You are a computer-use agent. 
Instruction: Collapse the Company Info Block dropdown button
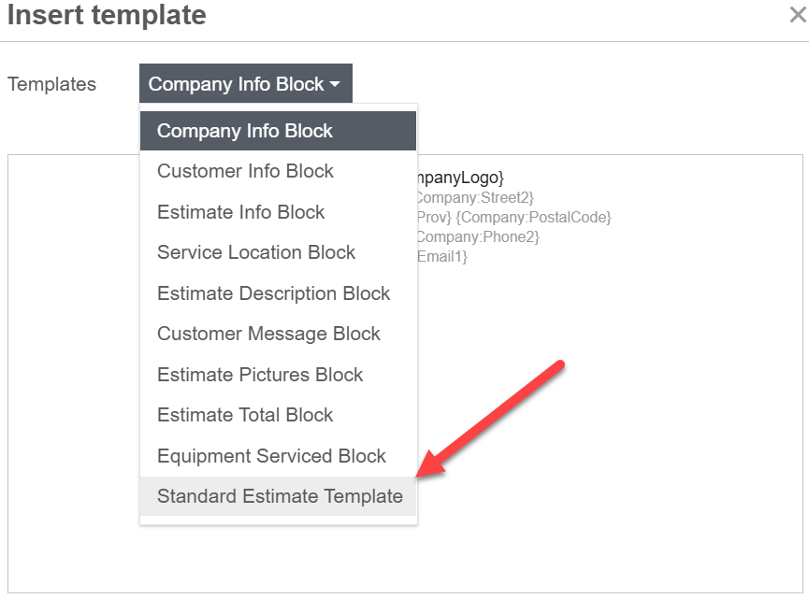(x=246, y=83)
